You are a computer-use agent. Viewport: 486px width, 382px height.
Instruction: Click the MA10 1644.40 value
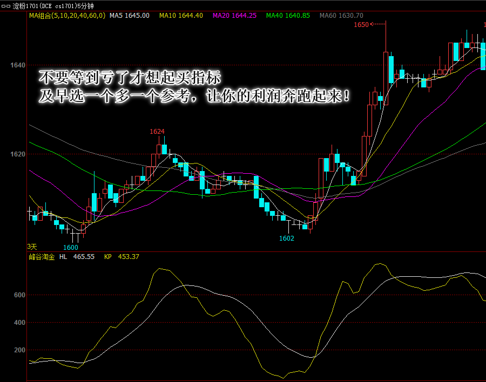(181, 16)
